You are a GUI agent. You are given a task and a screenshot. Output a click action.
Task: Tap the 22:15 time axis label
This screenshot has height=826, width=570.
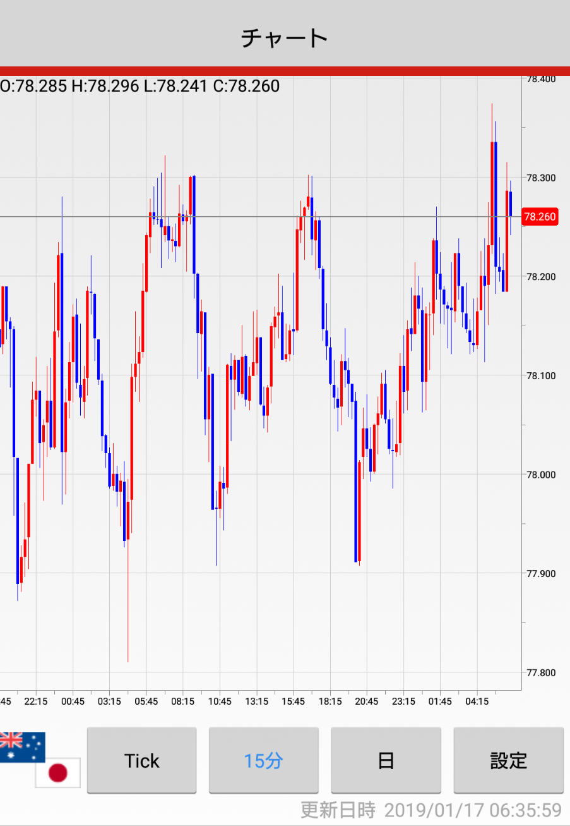coord(36,701)
